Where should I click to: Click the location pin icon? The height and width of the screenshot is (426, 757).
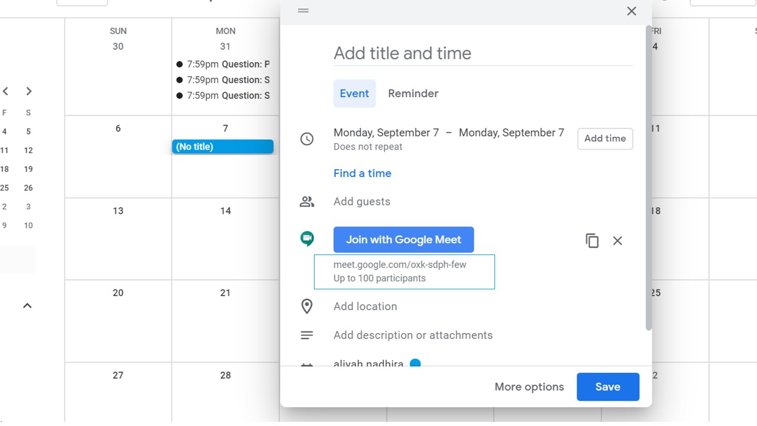click(x=307, y=306)
